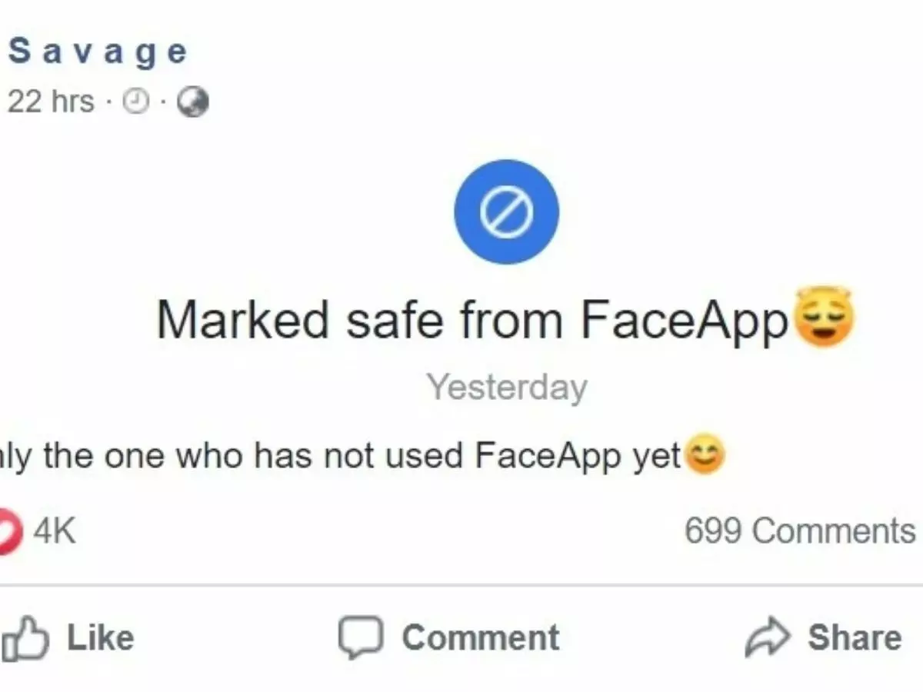This screenshot has height=692, width=923.
Task: Click the smiling emoji ending the post text
Action: pos(705,455)
